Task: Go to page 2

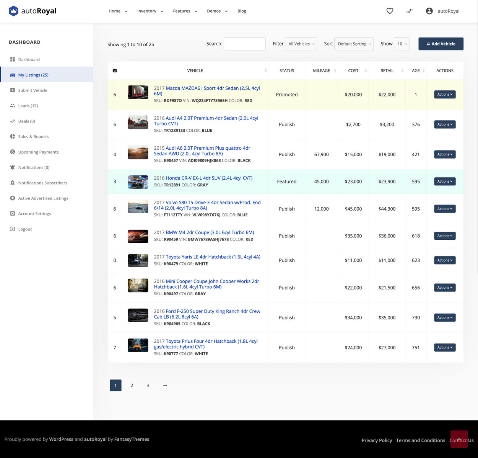Action: [132, 385]
